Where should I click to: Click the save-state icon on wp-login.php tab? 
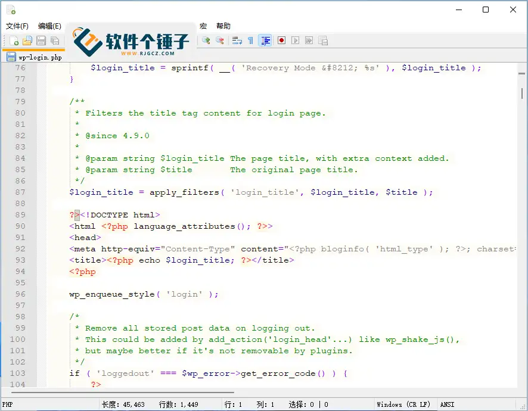click(11, 57)
